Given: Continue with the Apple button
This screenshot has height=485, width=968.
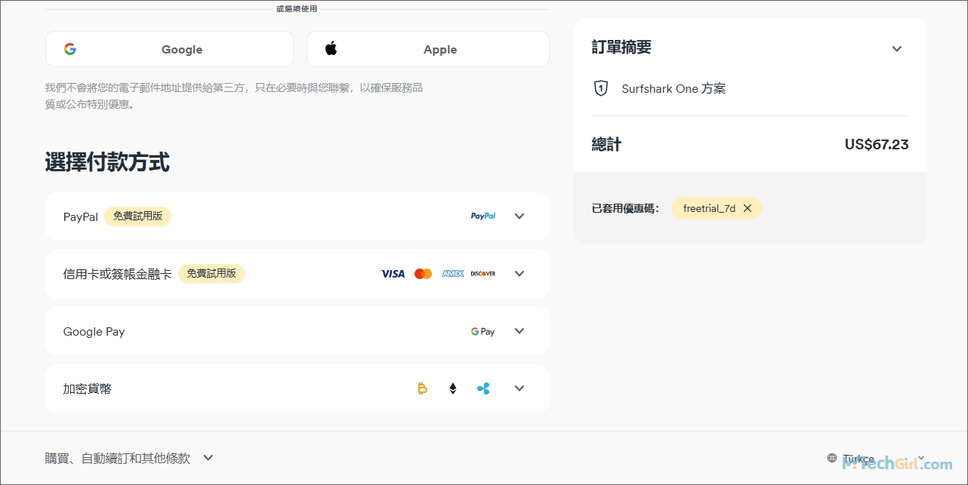Looking at the screenshot, I should coord(427,49).
